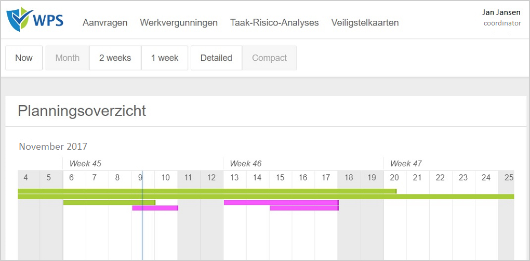Click the WPS shield logo

coord(20,19)
